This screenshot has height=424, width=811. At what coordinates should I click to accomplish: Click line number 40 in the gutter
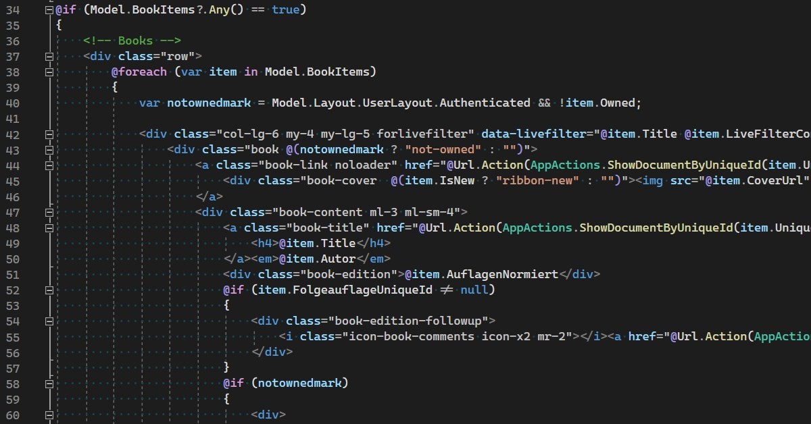pyautogui.click(x=13, y=103)
